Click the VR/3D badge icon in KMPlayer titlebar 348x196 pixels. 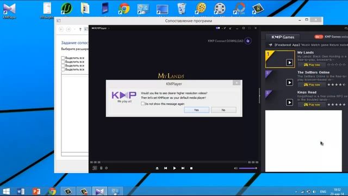tap(217, 28)
